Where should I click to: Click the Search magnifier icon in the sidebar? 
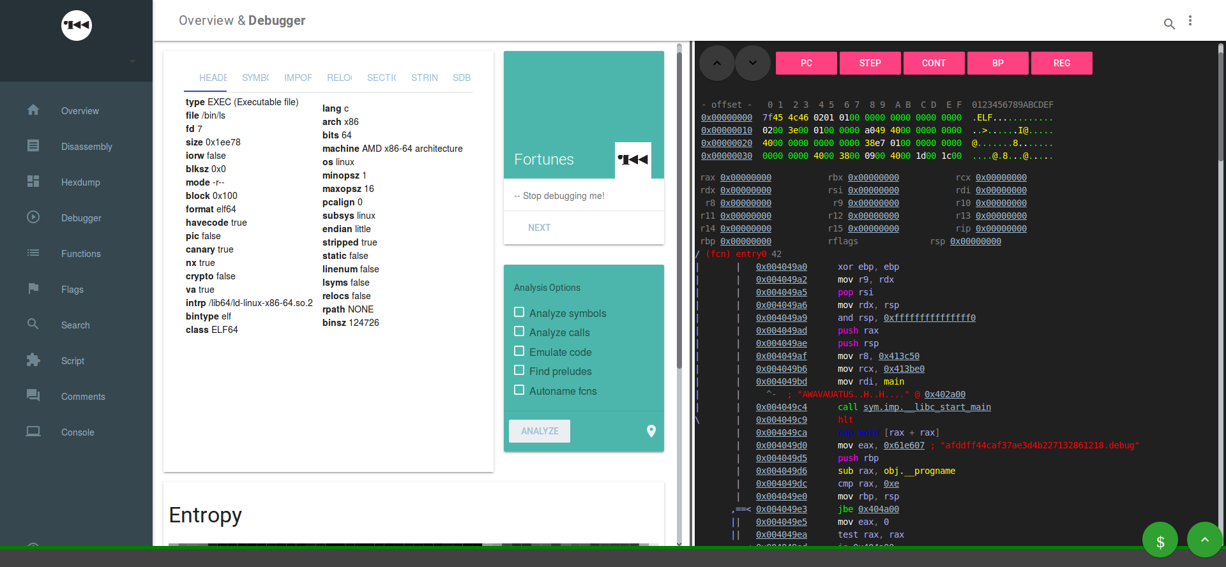pyautogui.click(x=33, y=324)
